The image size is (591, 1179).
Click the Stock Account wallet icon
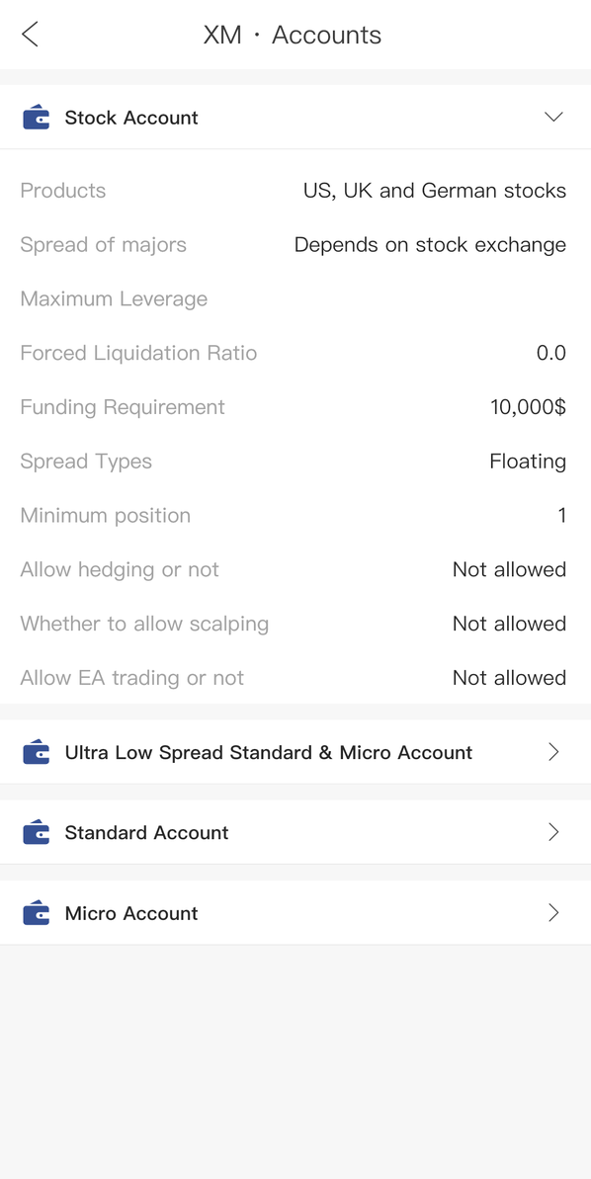[x=37, y=118]
